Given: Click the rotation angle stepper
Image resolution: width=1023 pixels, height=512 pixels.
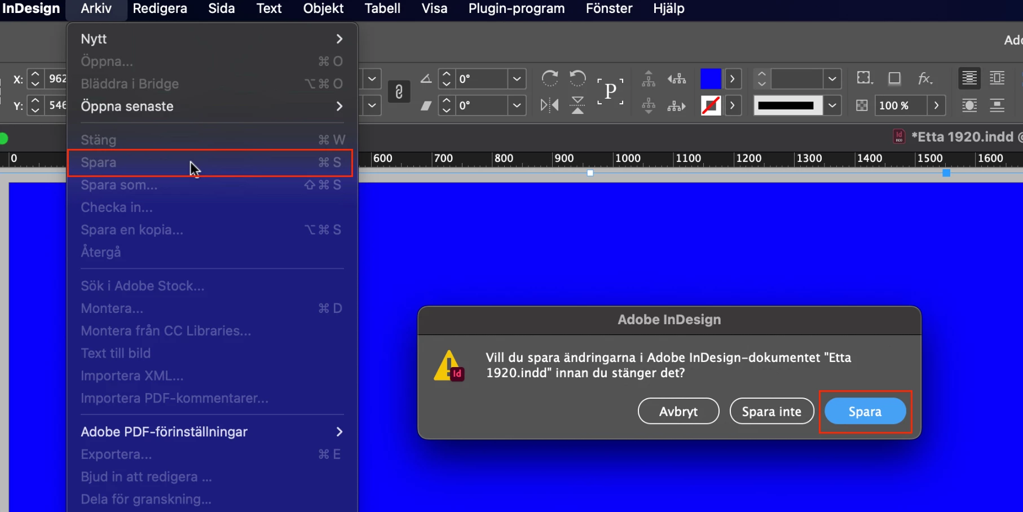Looking at the screenshot, I should (446, 78).
